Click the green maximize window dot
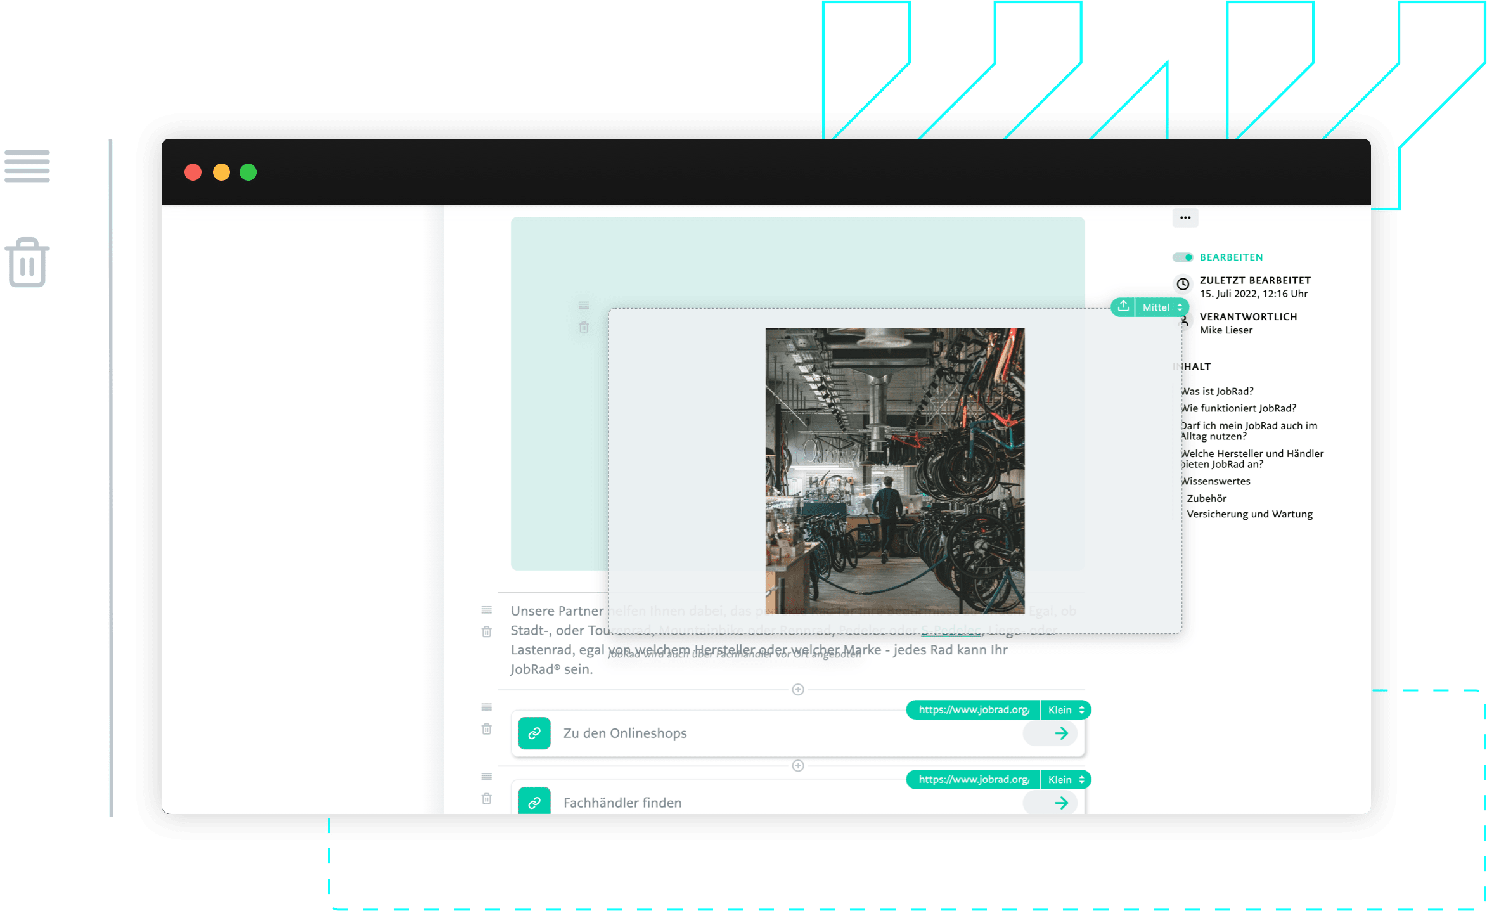Image resolution: width=1487 pixels, height=911 pixels. [x=248, y=172]
